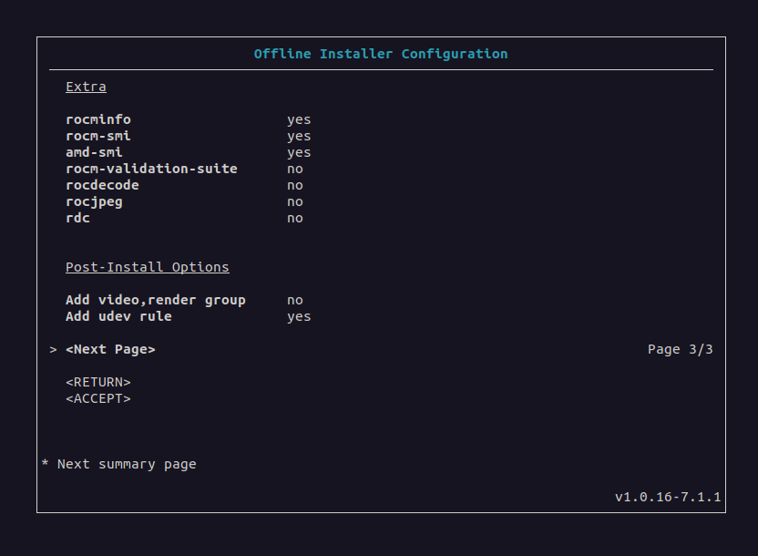This screenshot has height=556, width=758.
Task: Select the rocminfo label
Action: pos(98,119)
